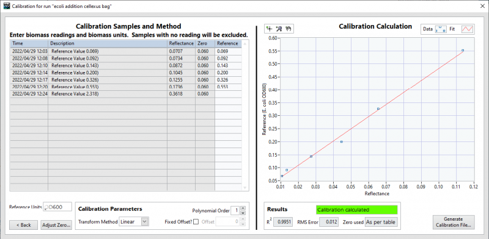The width and height of the screenshot is (489, 239).
Task: Increase the Polynomial Order value
Action: [243, 209]
